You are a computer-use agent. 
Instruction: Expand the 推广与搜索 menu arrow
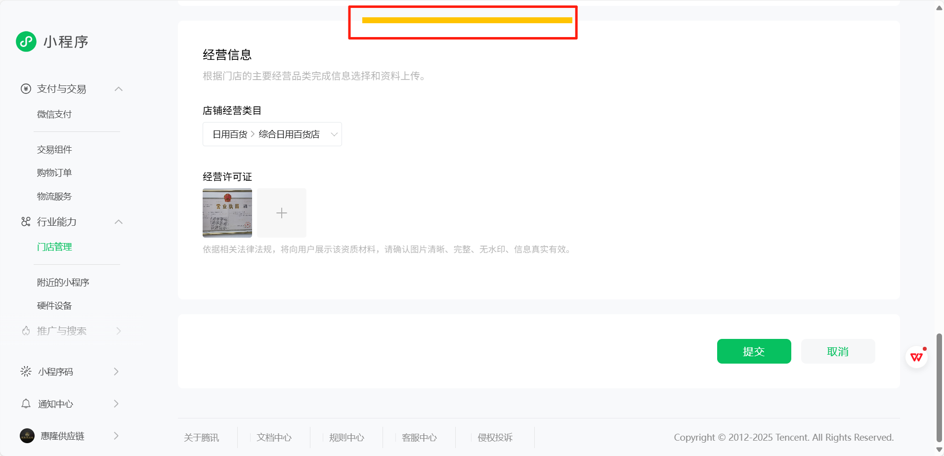pyautogui.click(x=119, y=331)
